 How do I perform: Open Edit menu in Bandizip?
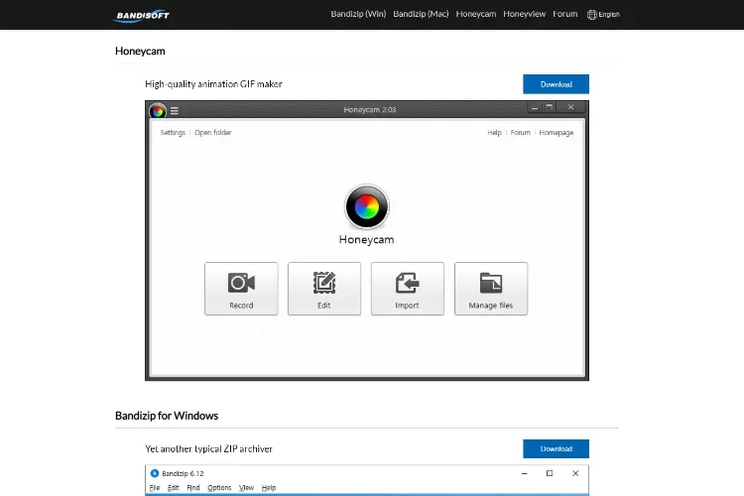click(174, 487)
